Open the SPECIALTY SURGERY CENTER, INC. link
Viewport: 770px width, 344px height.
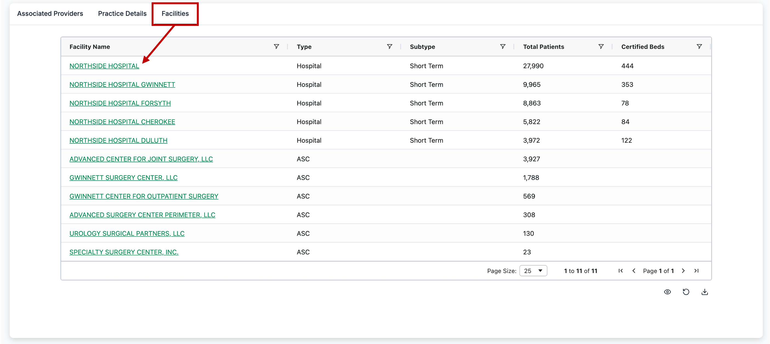click(124, 252)
